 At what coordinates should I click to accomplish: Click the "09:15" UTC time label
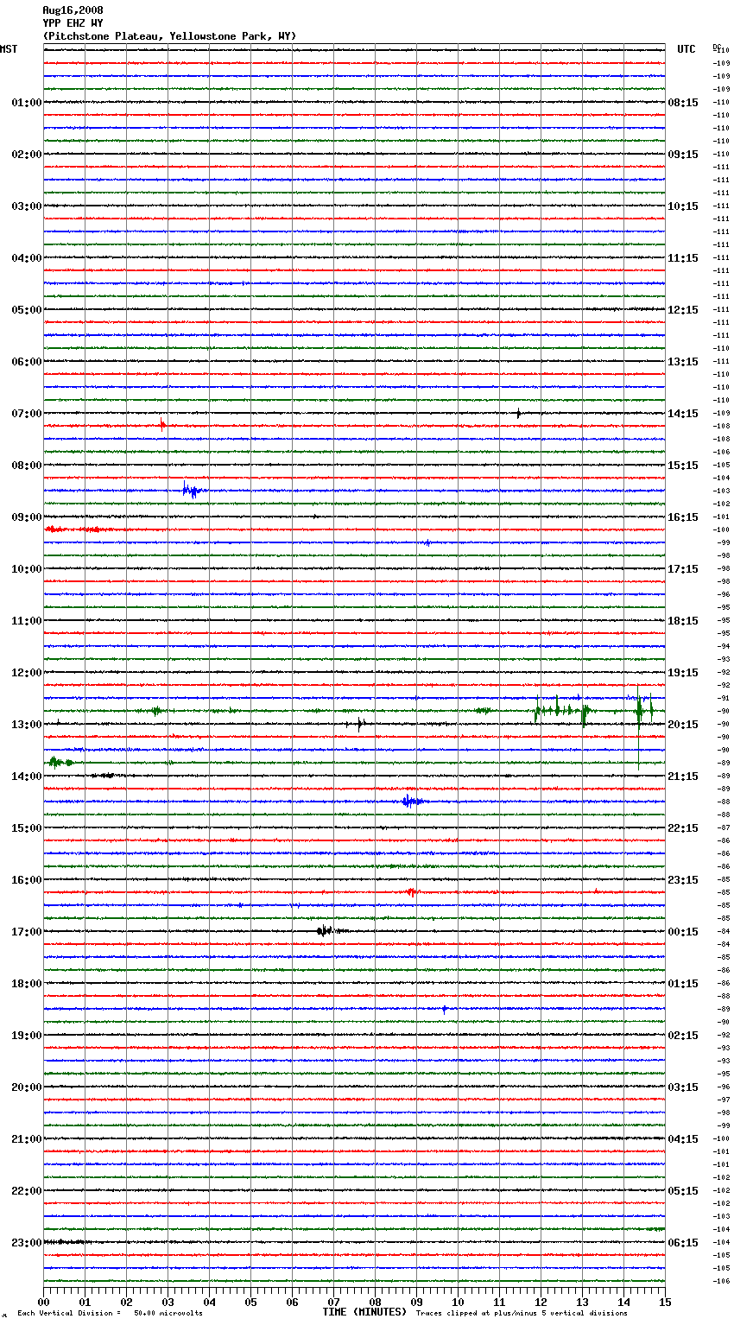(x=683, y=155)
